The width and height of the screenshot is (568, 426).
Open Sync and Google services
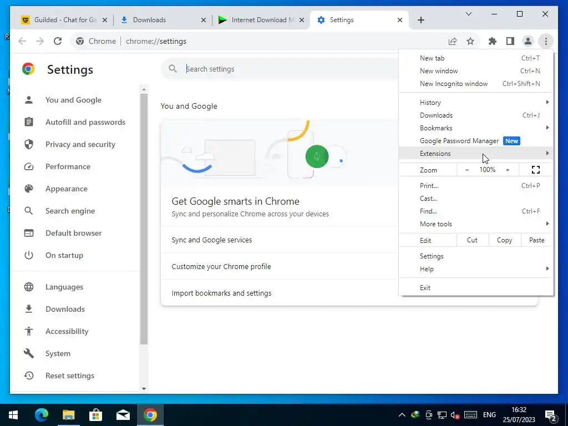[x=280, y=240]
